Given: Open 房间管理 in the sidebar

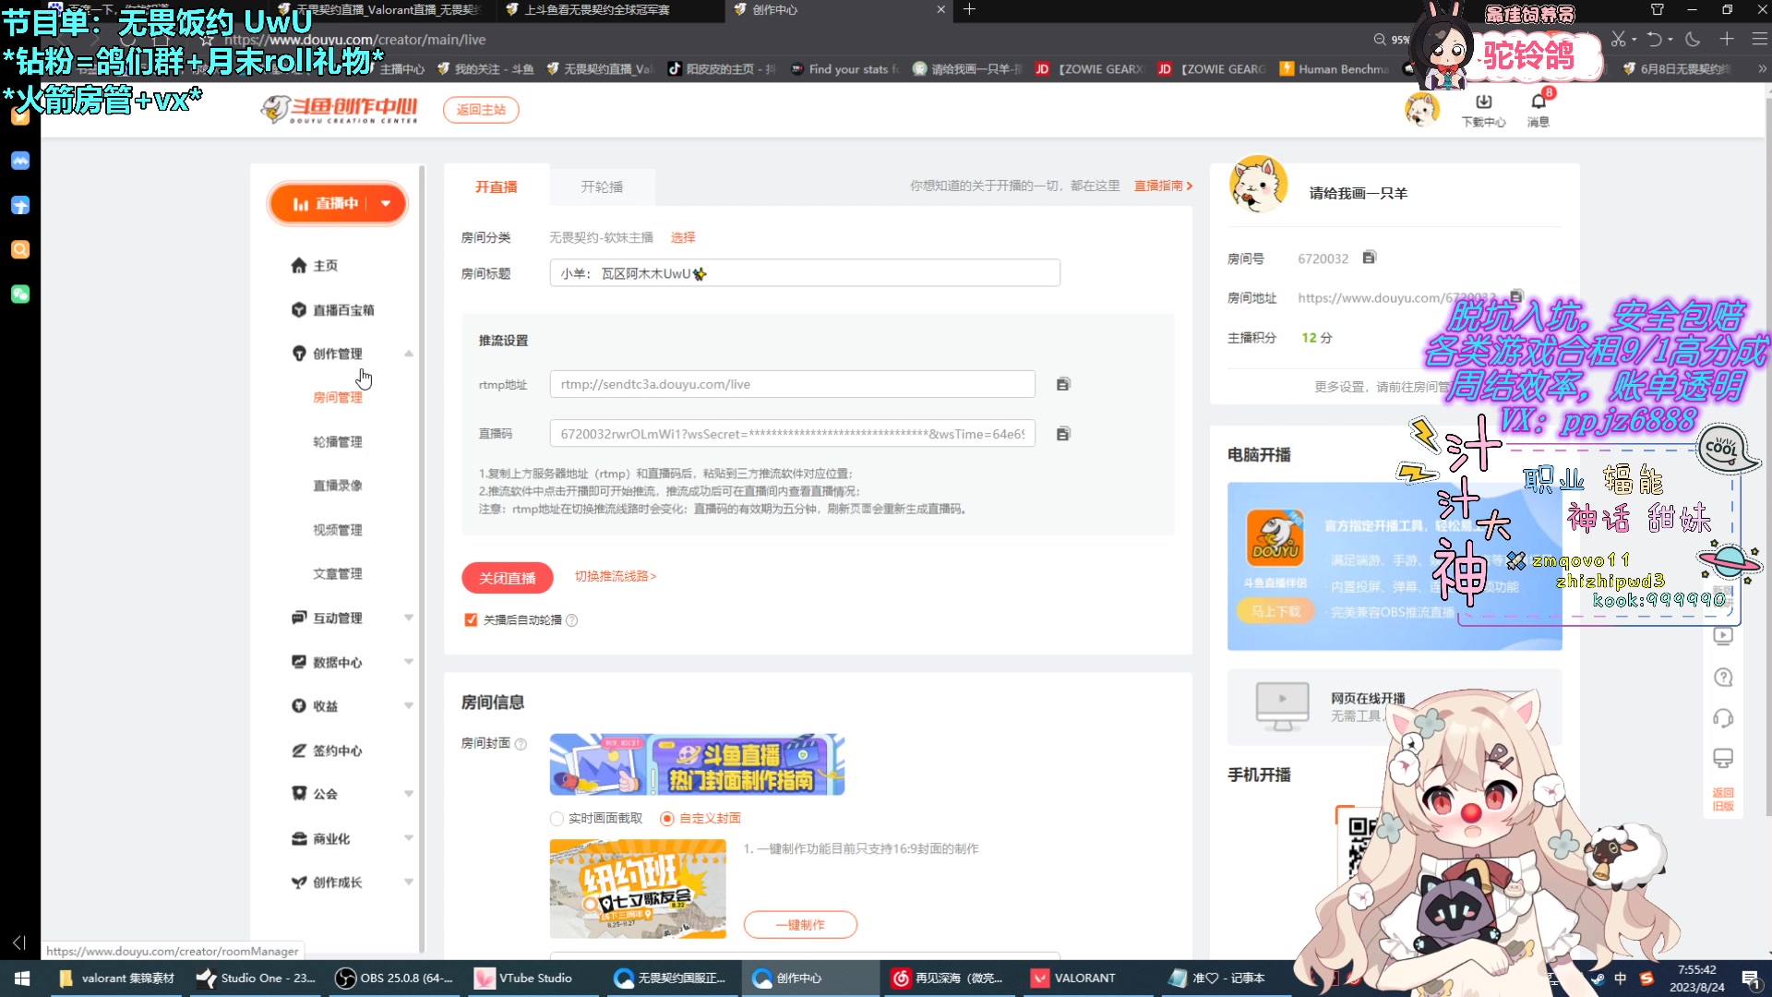Looking at the screenshot, I should point(338,398).
